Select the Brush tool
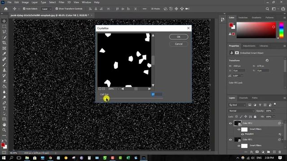Screen dimensions: 287x161 click(4, 64)
